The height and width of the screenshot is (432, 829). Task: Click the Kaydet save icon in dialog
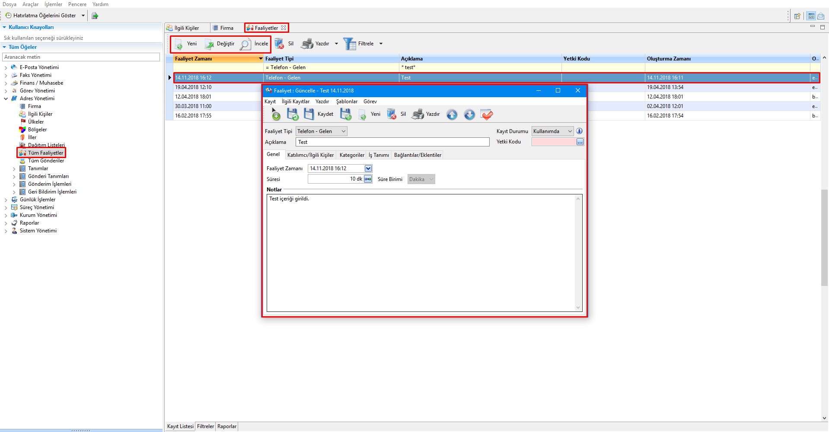click(x=309, y=114)
